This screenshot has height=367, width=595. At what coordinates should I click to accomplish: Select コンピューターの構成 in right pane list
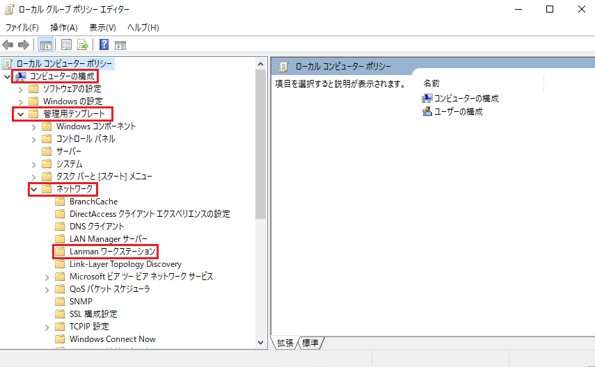point(466,99)
